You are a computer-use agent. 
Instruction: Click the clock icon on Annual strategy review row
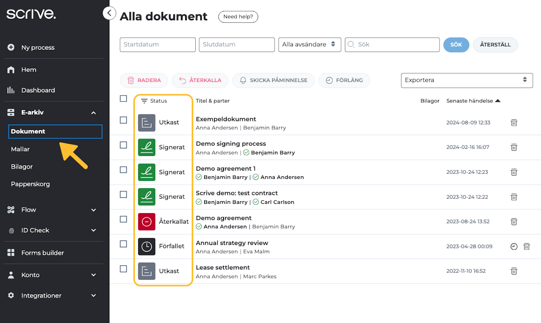pyautogui.click(x=514, y=246)
